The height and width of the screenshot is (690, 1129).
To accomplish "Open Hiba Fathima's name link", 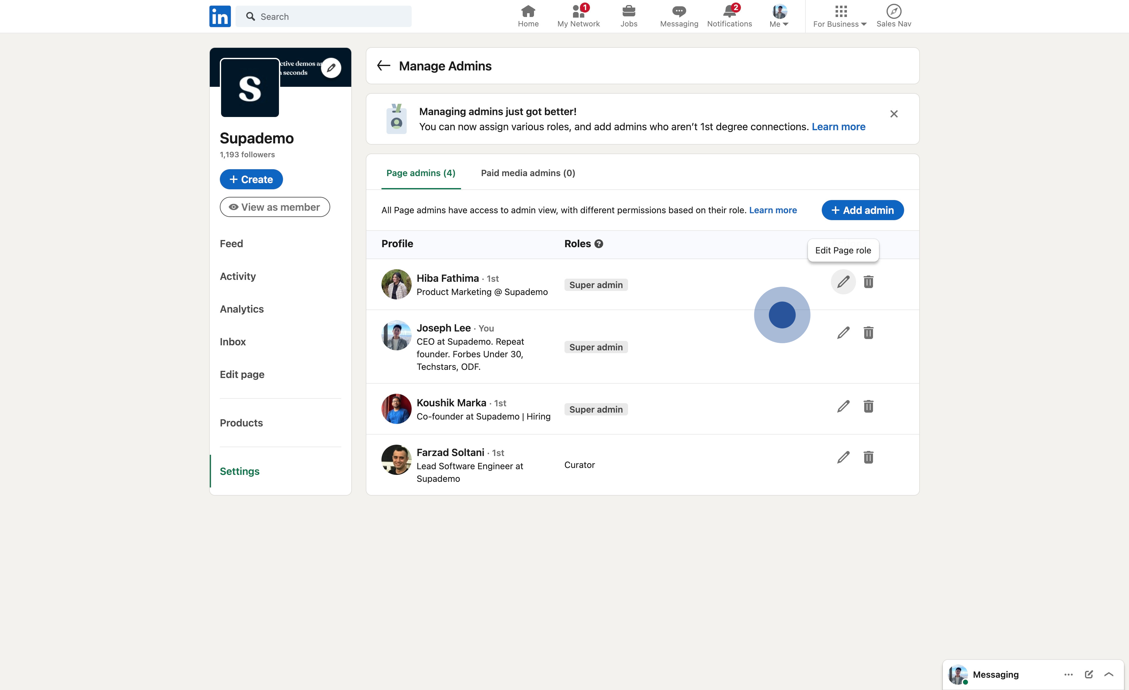I will click(447, 278).
